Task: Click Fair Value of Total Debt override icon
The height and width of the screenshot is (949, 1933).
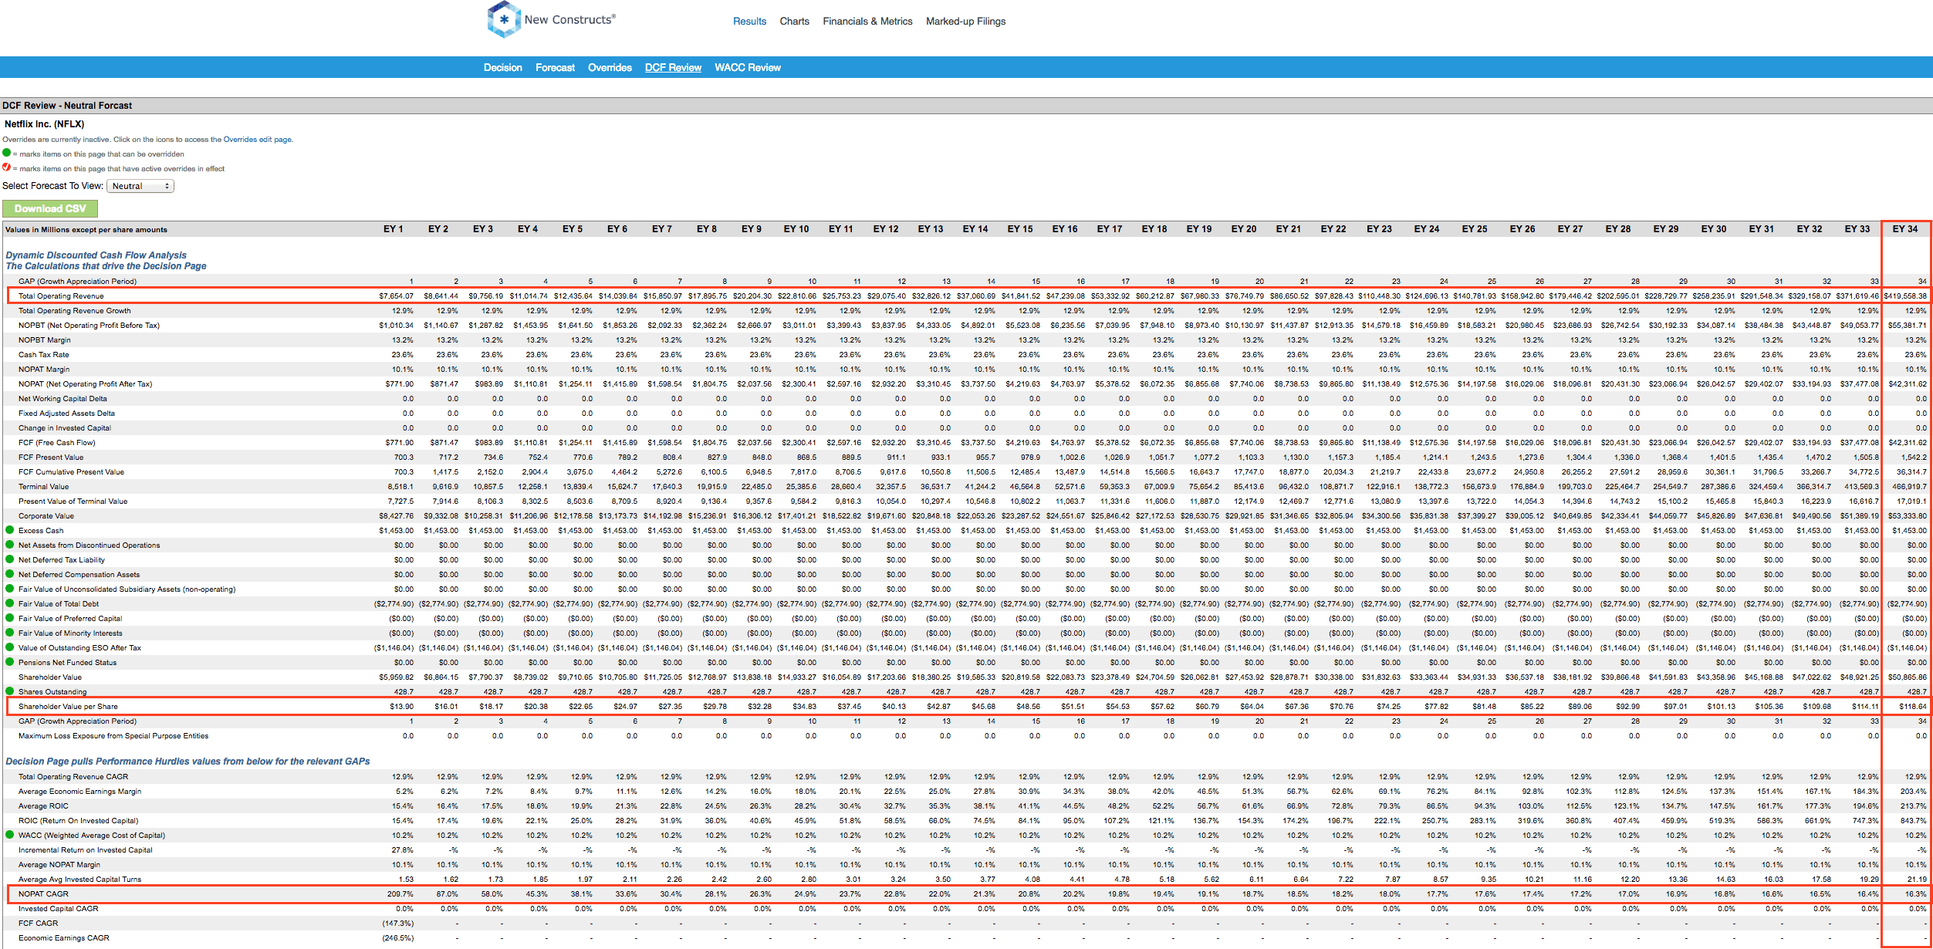Action: point(10,603)
